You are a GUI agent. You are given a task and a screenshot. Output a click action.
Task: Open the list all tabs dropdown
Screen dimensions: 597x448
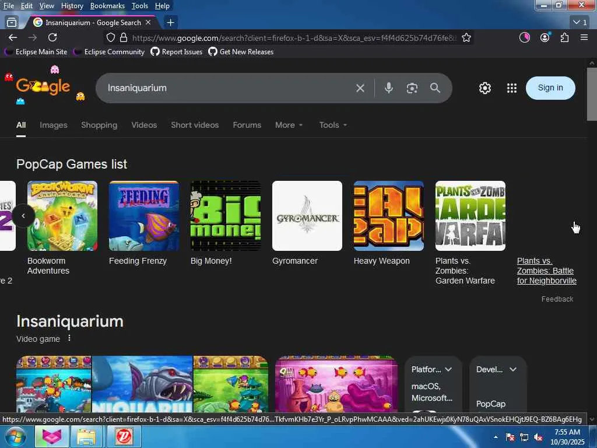pos(580,23)
